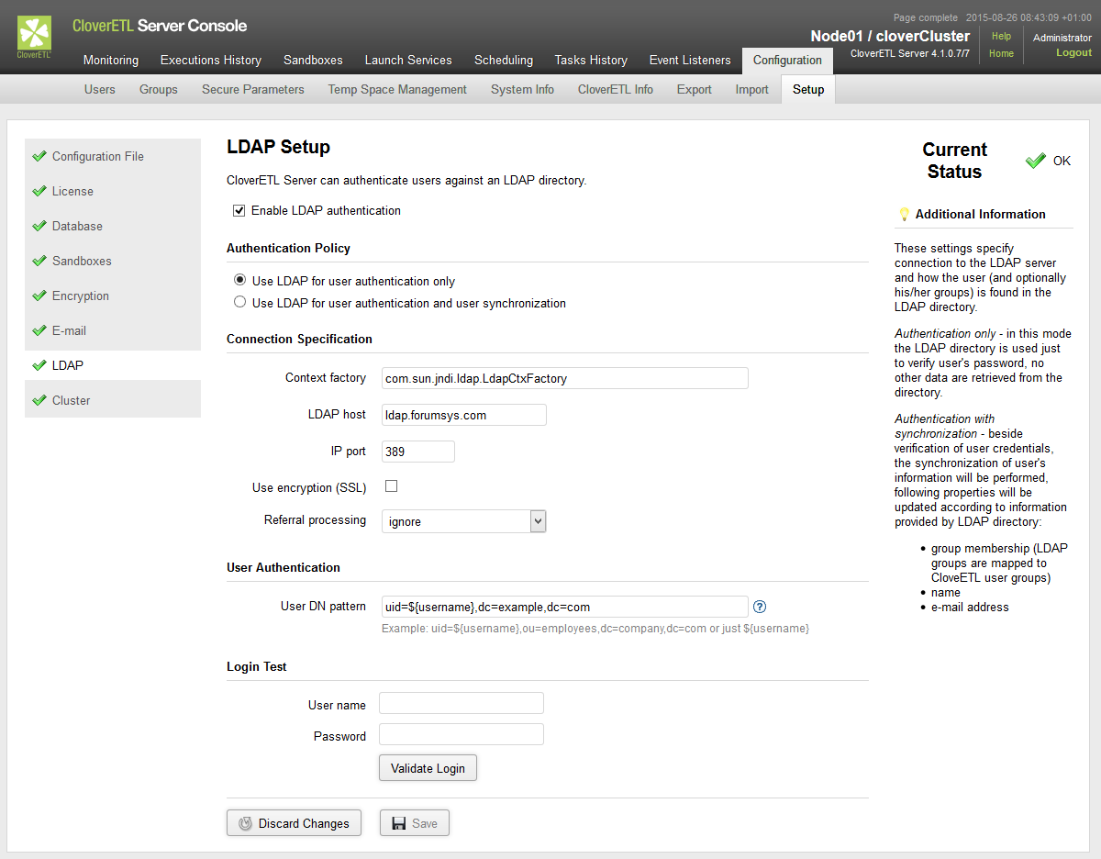Click the Save button

[x=415, y=823]
